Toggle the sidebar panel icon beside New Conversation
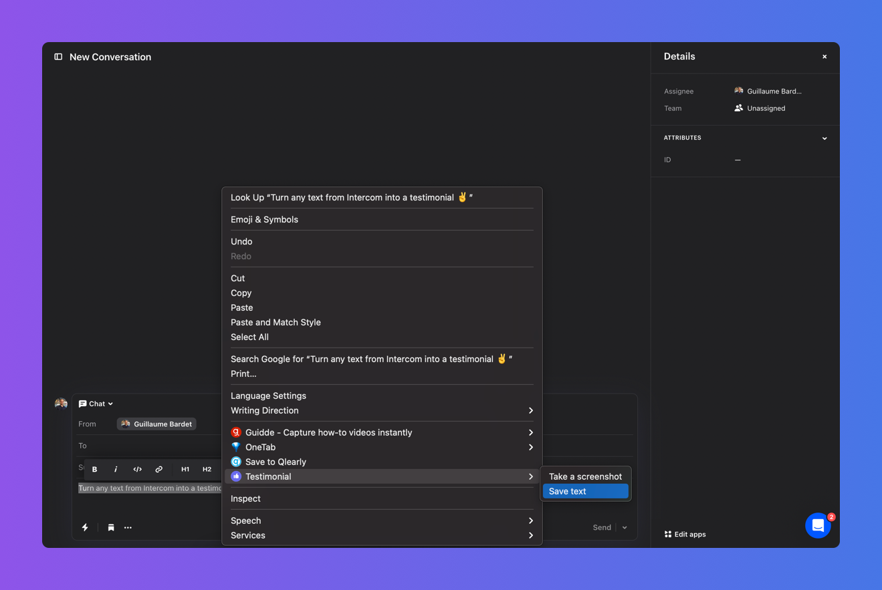 click(x=58, y=57)
